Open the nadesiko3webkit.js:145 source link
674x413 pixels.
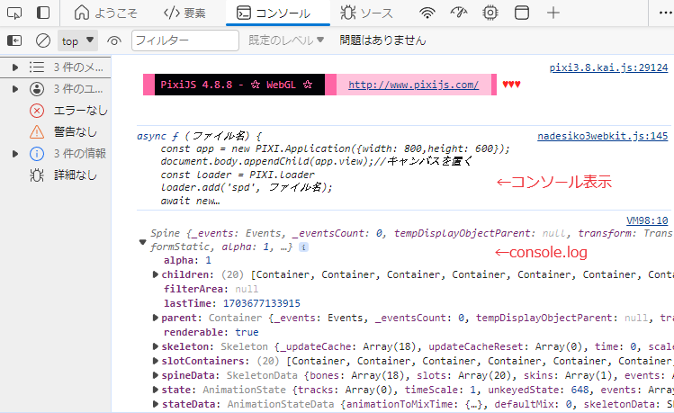click(602, 137)
